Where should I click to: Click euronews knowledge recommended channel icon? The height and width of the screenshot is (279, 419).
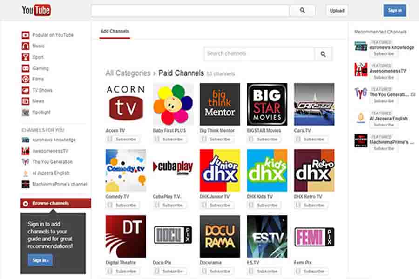click(361, 46)
